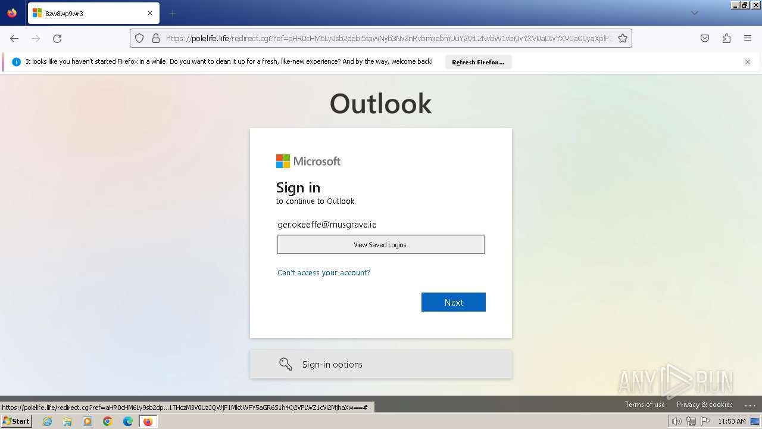Open Sign-in options
Image resolution: width=762 pixels, height=429 pixels.
381,364
